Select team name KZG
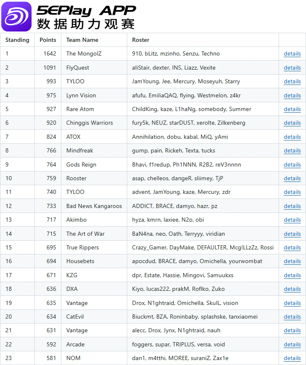The image size is (306, 365). (x=72, y=275)
